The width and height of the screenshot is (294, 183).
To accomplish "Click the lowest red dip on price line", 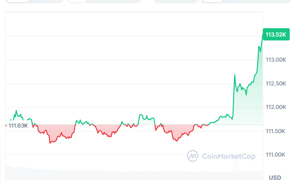I will [x=50, y=143].
